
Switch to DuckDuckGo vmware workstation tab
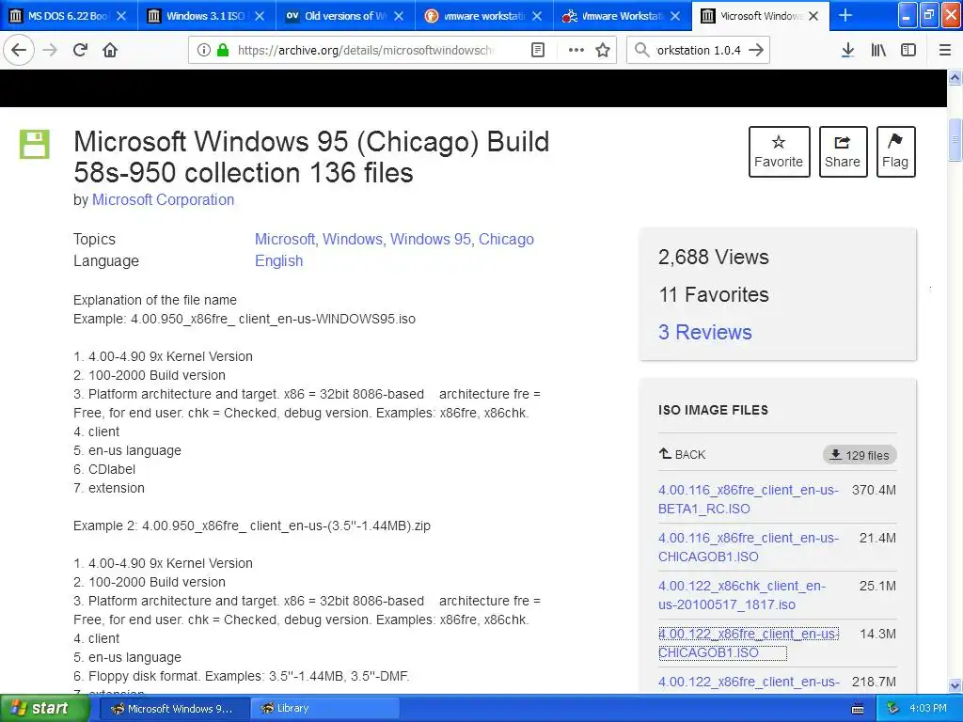tap(484, 16)
